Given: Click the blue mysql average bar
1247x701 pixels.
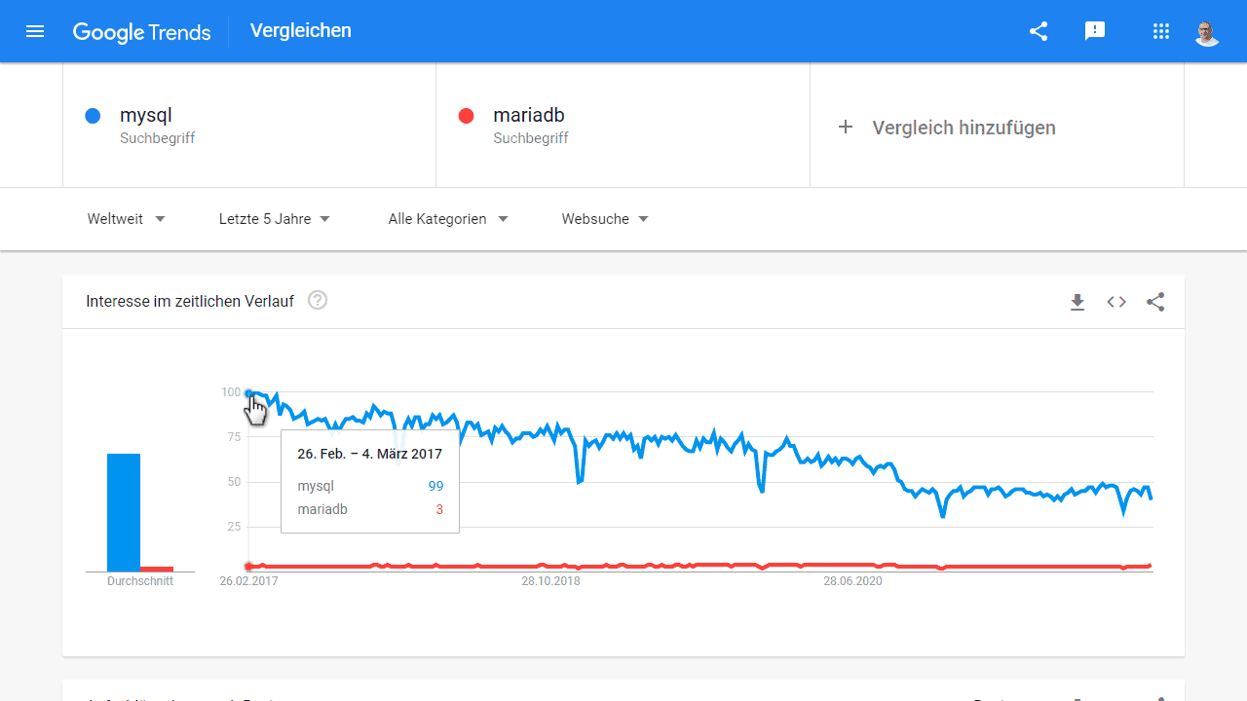Looking at the screenshot, I should point(124,512).
